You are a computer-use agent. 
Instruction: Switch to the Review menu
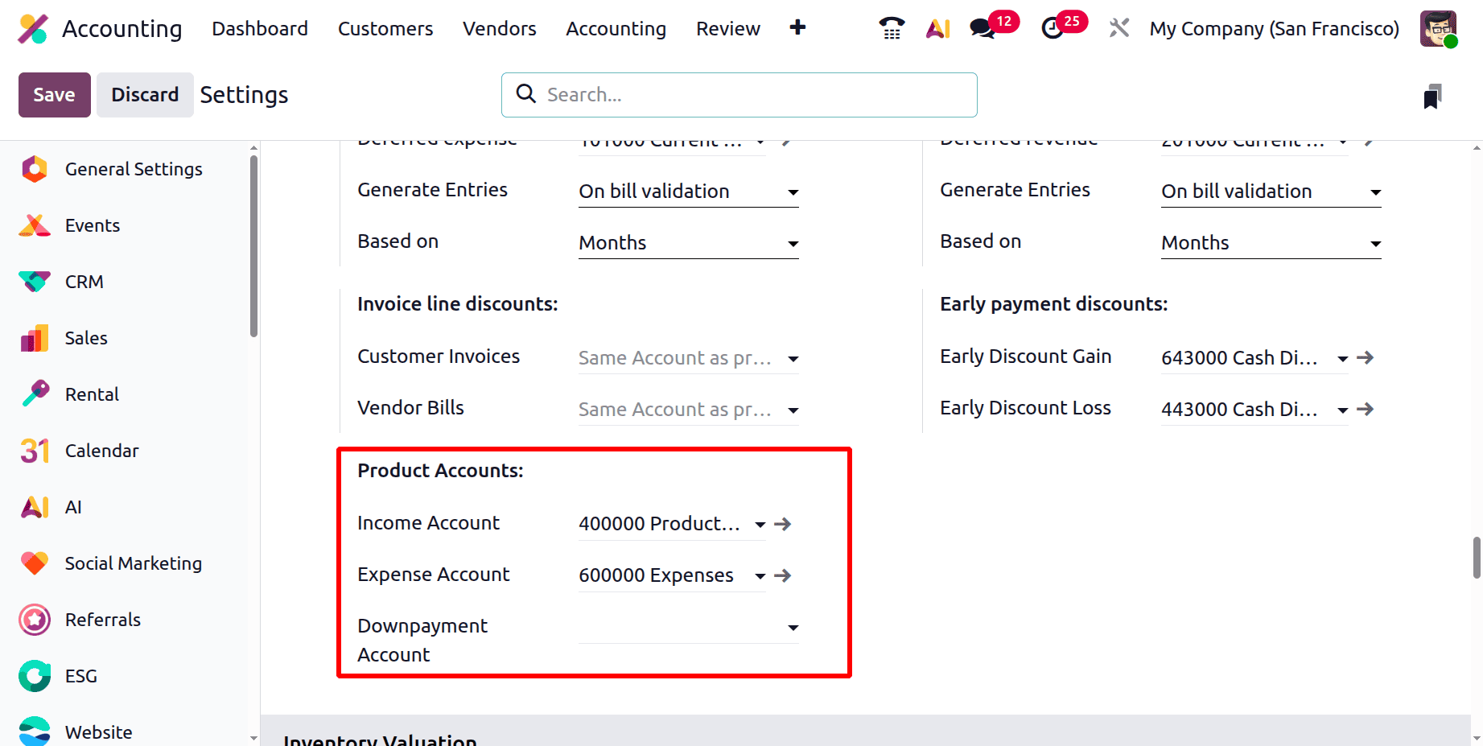(727, 28)
